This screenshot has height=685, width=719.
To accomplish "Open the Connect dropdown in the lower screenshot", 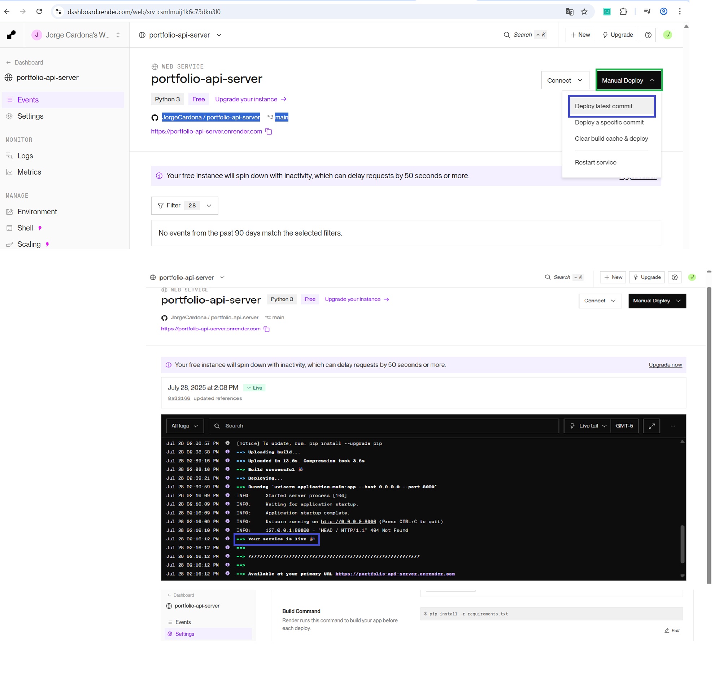I will click(x=600, y=300).
